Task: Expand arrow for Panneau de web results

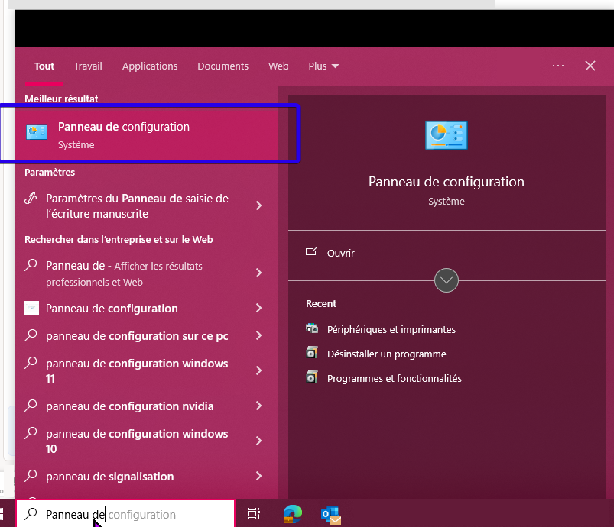Action: [x=259, y=273]
